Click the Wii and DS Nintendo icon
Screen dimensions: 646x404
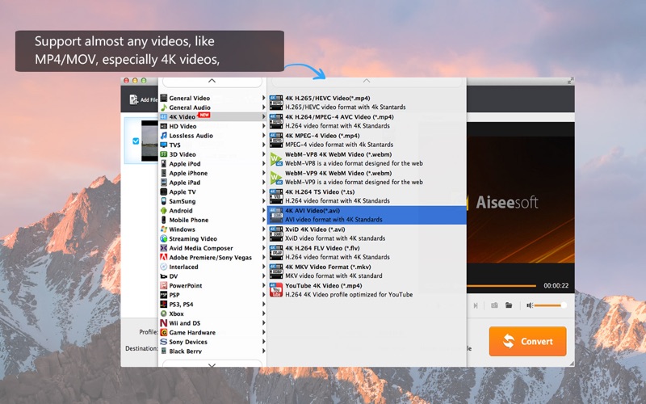point(164,323)
